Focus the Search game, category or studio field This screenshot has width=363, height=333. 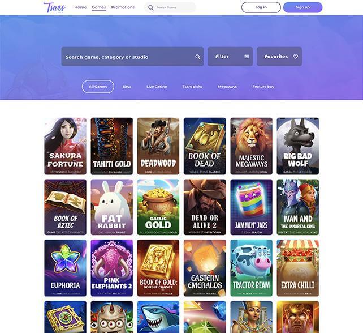click(x=132, y=57)
